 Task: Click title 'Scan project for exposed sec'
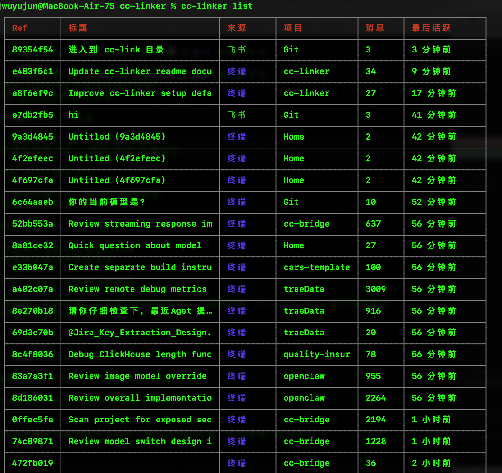[140, 420]
